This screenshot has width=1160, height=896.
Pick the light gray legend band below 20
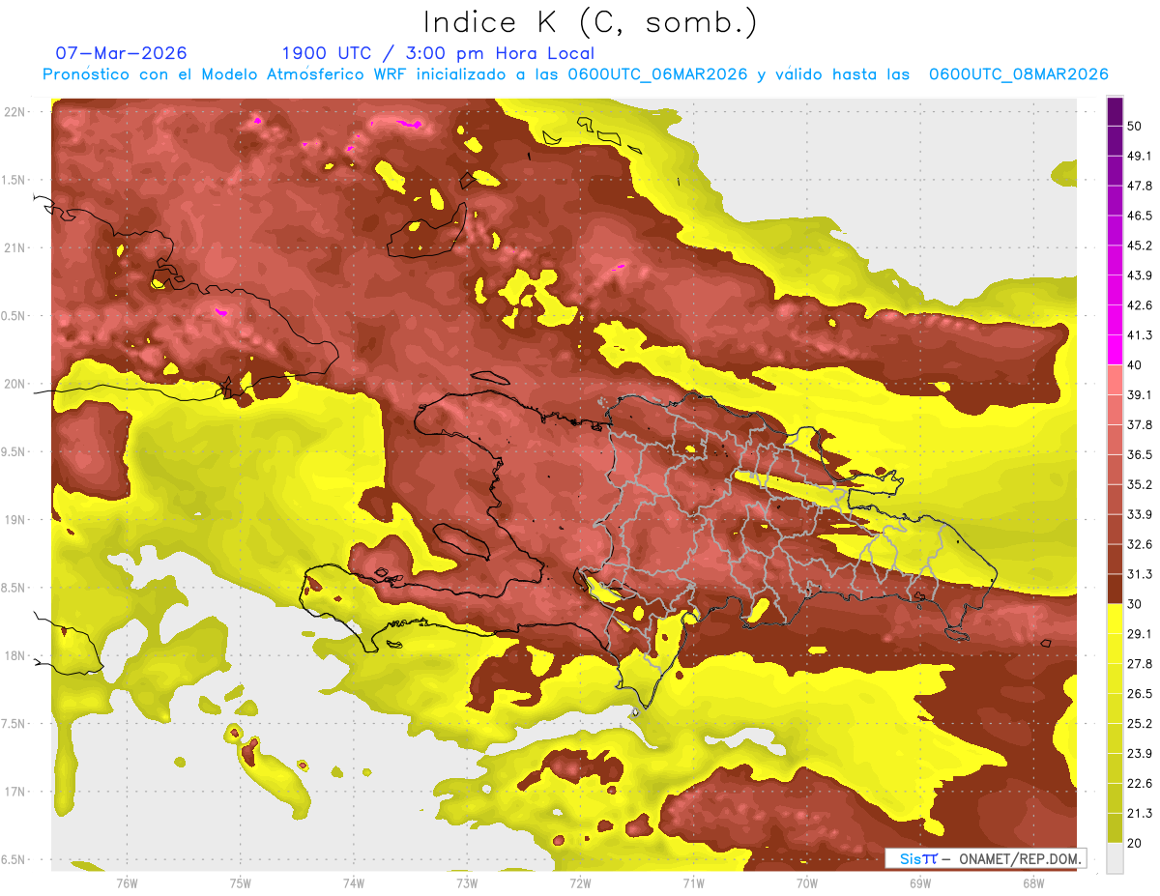(1116, 857)
